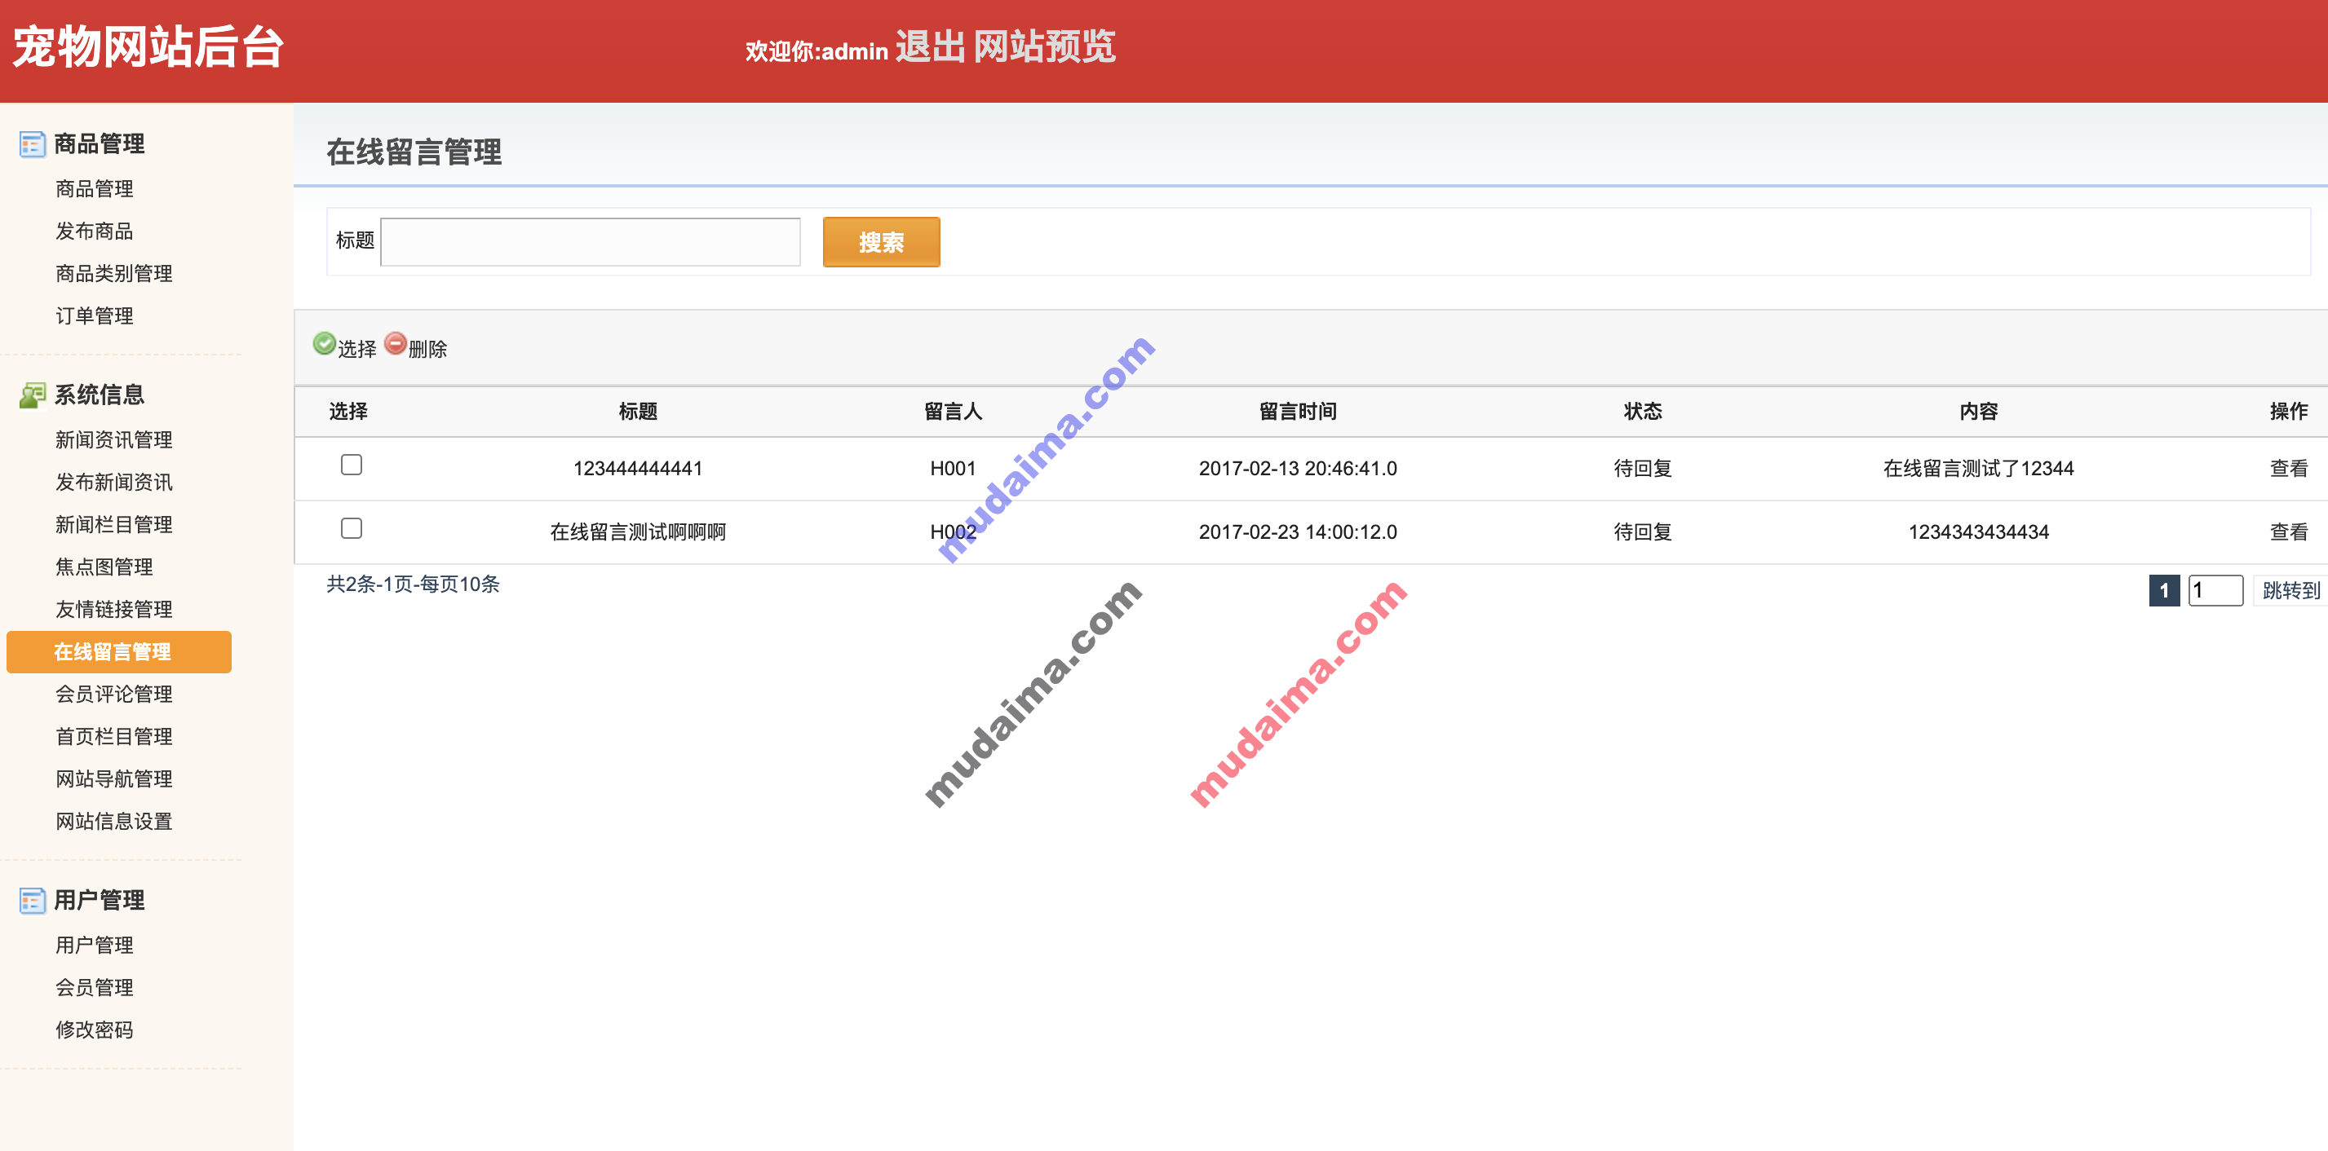Select the highlighted 在线留言管理 item
Image resolution: width=2328 pixels, height=1151 pixels.
118,651
